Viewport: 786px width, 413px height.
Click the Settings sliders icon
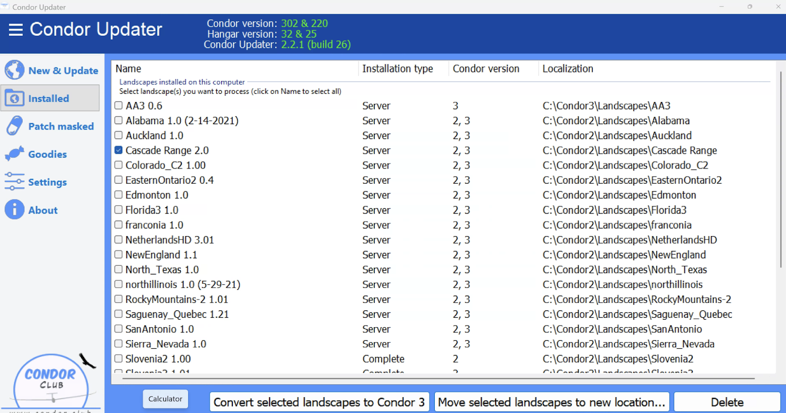point(14,182)
